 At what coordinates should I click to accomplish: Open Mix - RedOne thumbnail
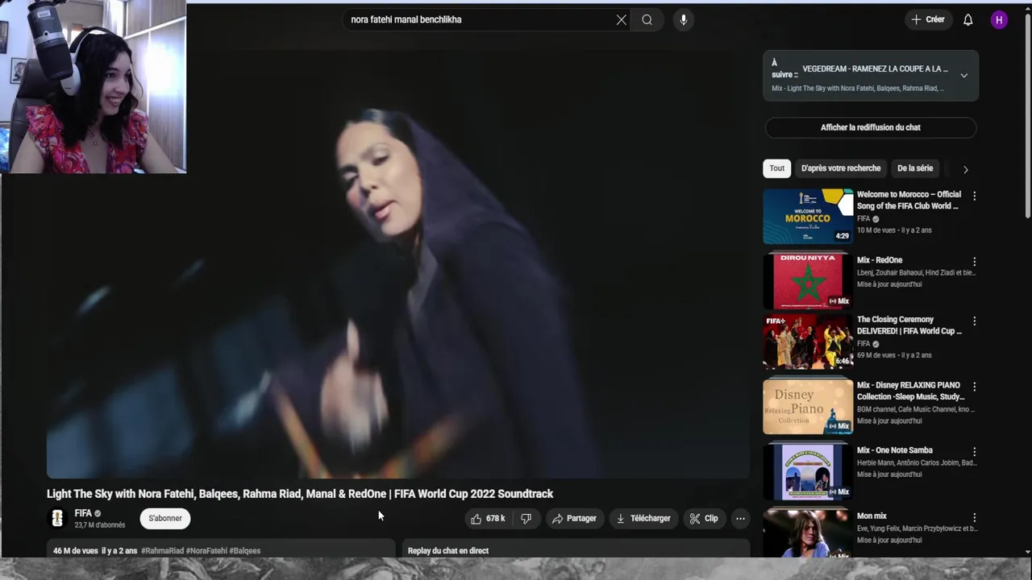click(x=808, y=281)
